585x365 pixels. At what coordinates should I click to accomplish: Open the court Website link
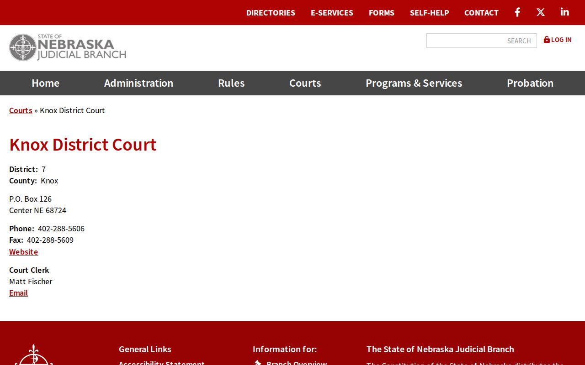coord(23,252)
